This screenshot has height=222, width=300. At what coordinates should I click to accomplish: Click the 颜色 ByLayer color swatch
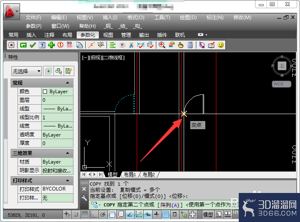(x=45, y=92)
